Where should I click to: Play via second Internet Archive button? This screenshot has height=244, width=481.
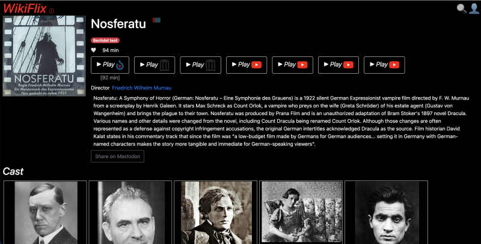[x=201, y=65]
